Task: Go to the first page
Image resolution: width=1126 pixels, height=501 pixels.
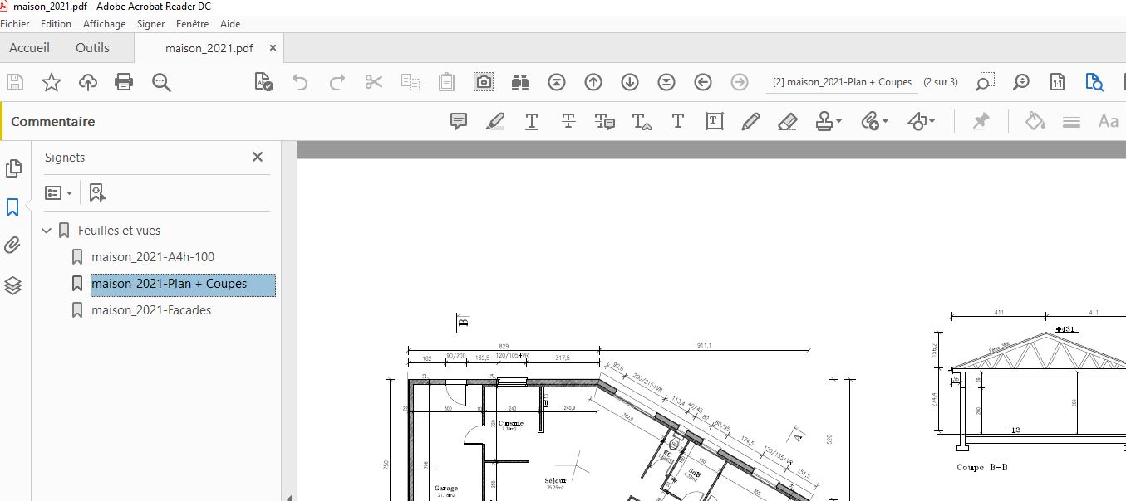Action: pos(557,82)
